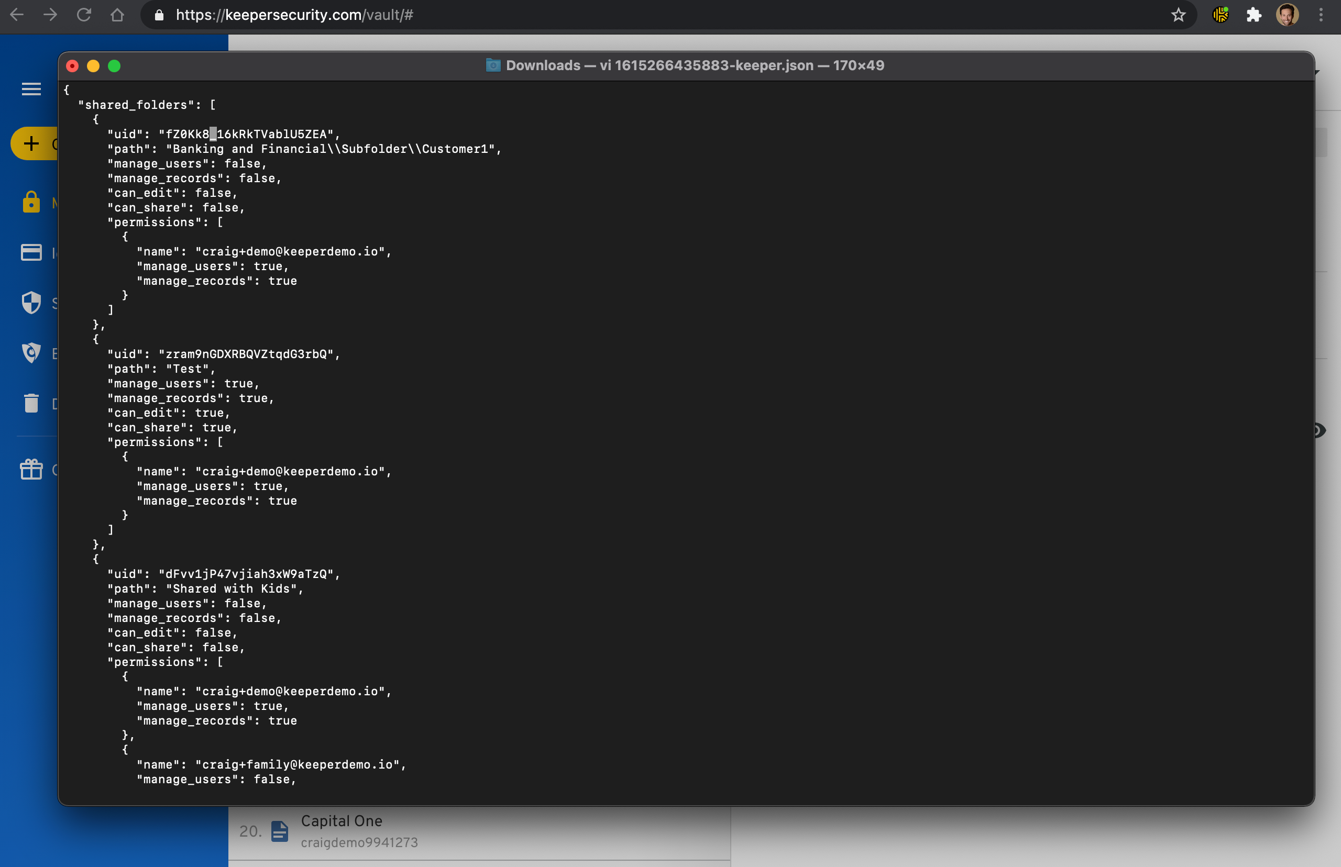Image resolution: width=1341 pixels, height=867 pixels.
Task: Click the gift box icon in sidebar
Action: pos(31,469)
